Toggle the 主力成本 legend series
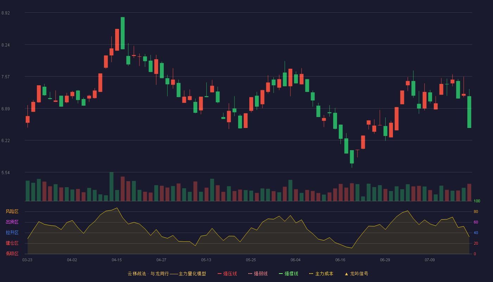Image resolution: width=493 pixels, height=282 pixels. [321, 274]
